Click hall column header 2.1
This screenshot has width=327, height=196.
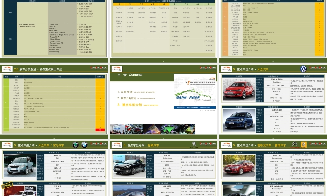coord(175,4)
